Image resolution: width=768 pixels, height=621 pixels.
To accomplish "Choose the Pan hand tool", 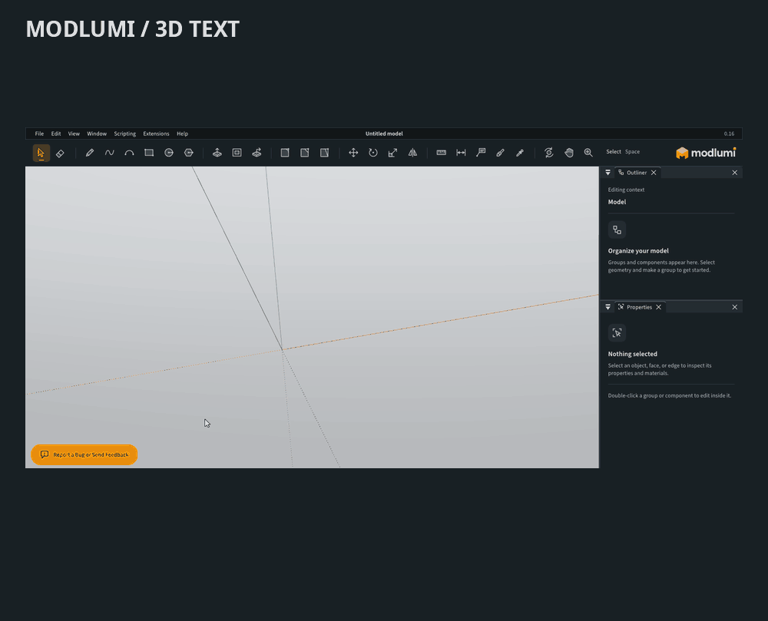I will click(x=568, y=153).
